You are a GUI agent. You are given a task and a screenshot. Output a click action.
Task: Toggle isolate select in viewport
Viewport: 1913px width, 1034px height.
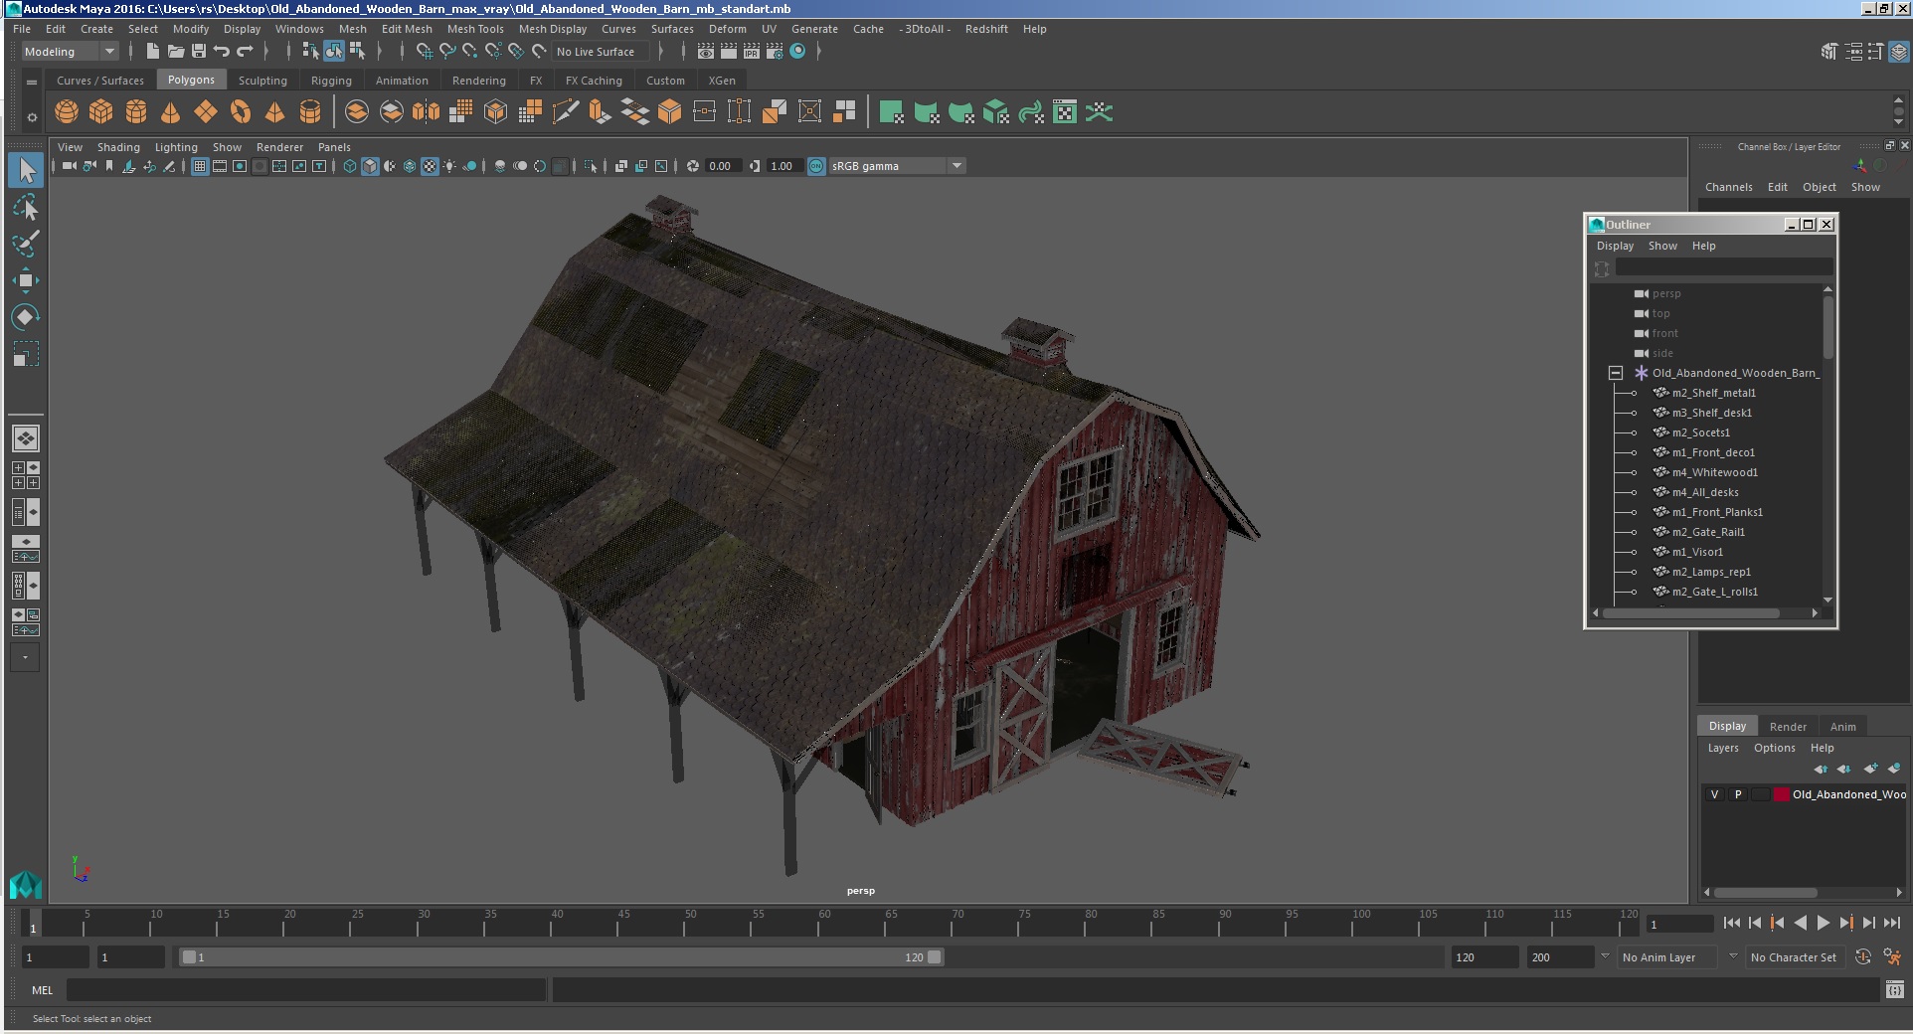591,166
